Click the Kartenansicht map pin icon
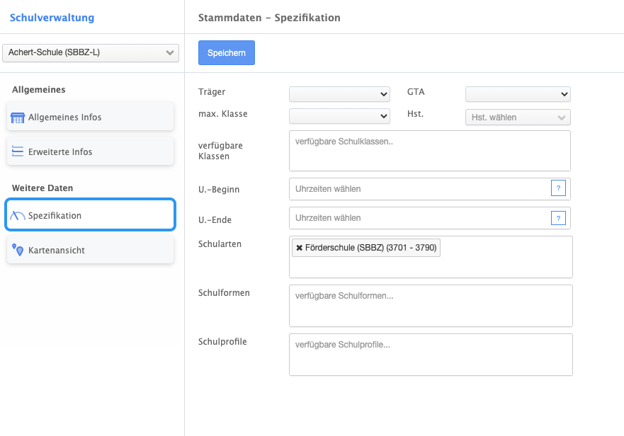This screenshot has height=436, width=624. [18, 250]
